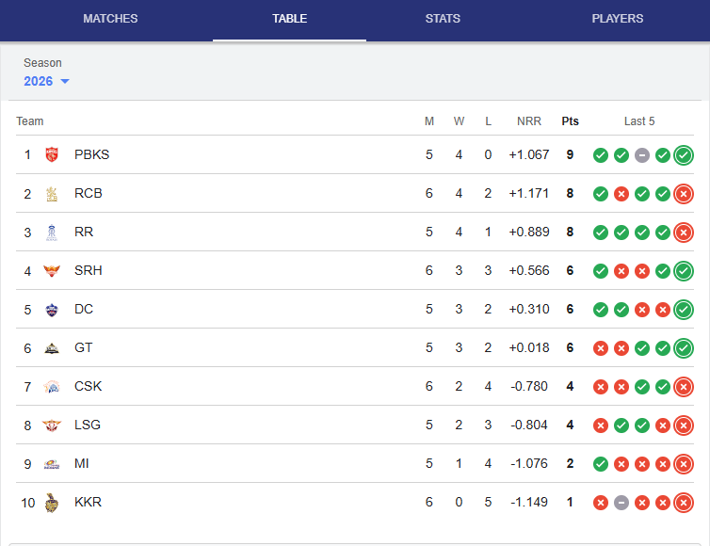Click the RR team logo
The image size is (710, 546).
[x=52, y=233]
